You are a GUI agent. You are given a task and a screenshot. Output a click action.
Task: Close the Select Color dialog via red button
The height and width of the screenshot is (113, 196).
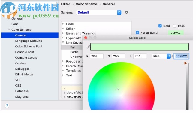(x=86, y=38)
